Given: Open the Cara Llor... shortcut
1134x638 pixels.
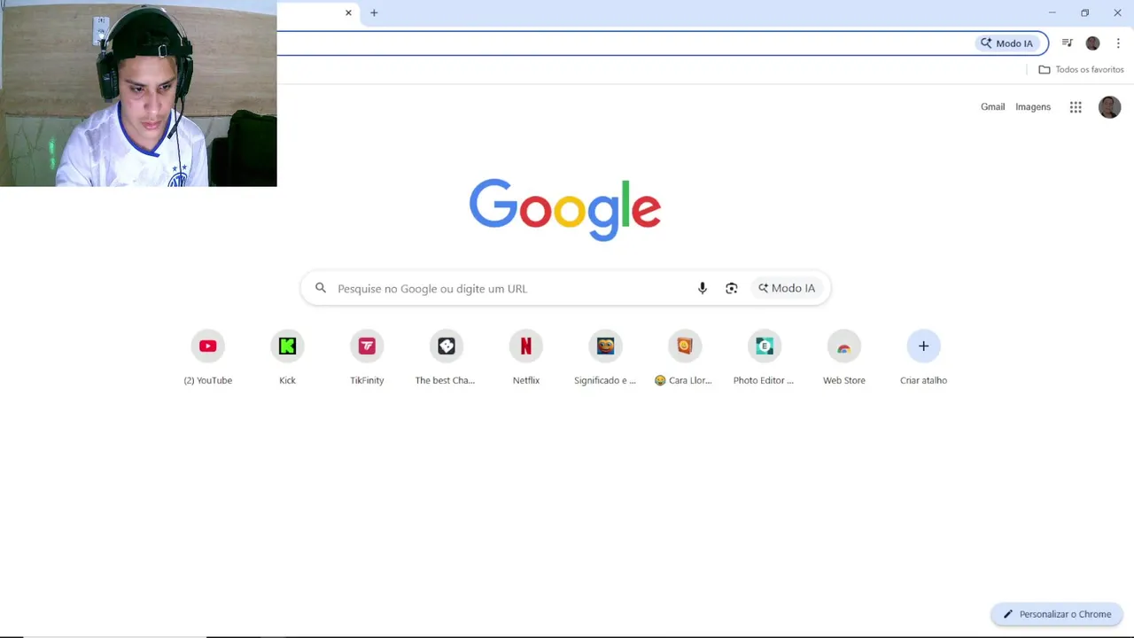Looking at the screenshot, I should pyautogui.click(x=684, y=358).
